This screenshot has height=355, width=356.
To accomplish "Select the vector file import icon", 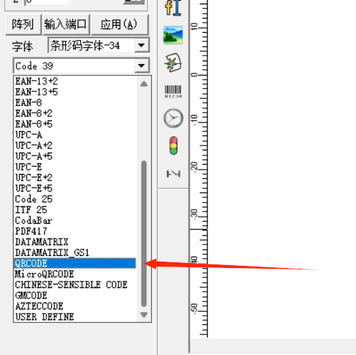I will [173, 63].
